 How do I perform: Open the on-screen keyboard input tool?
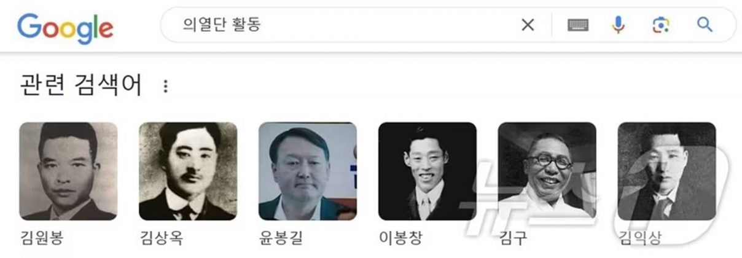[578, 25]
